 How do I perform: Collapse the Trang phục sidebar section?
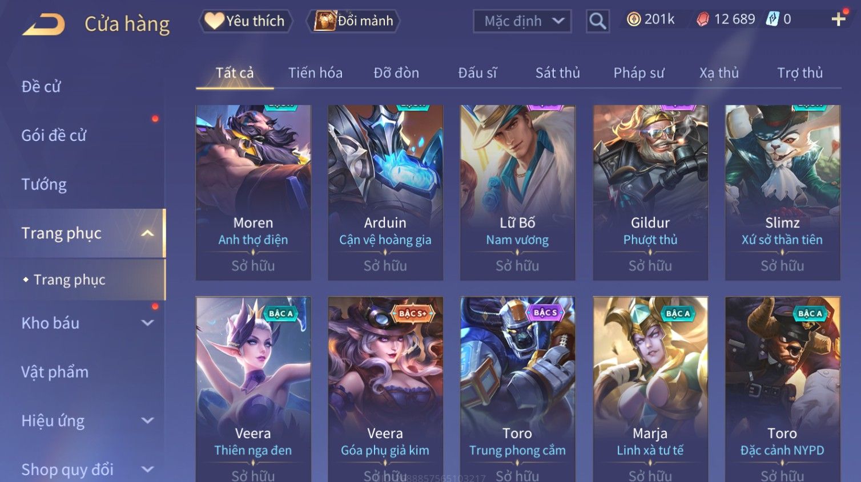coord(147,233)
